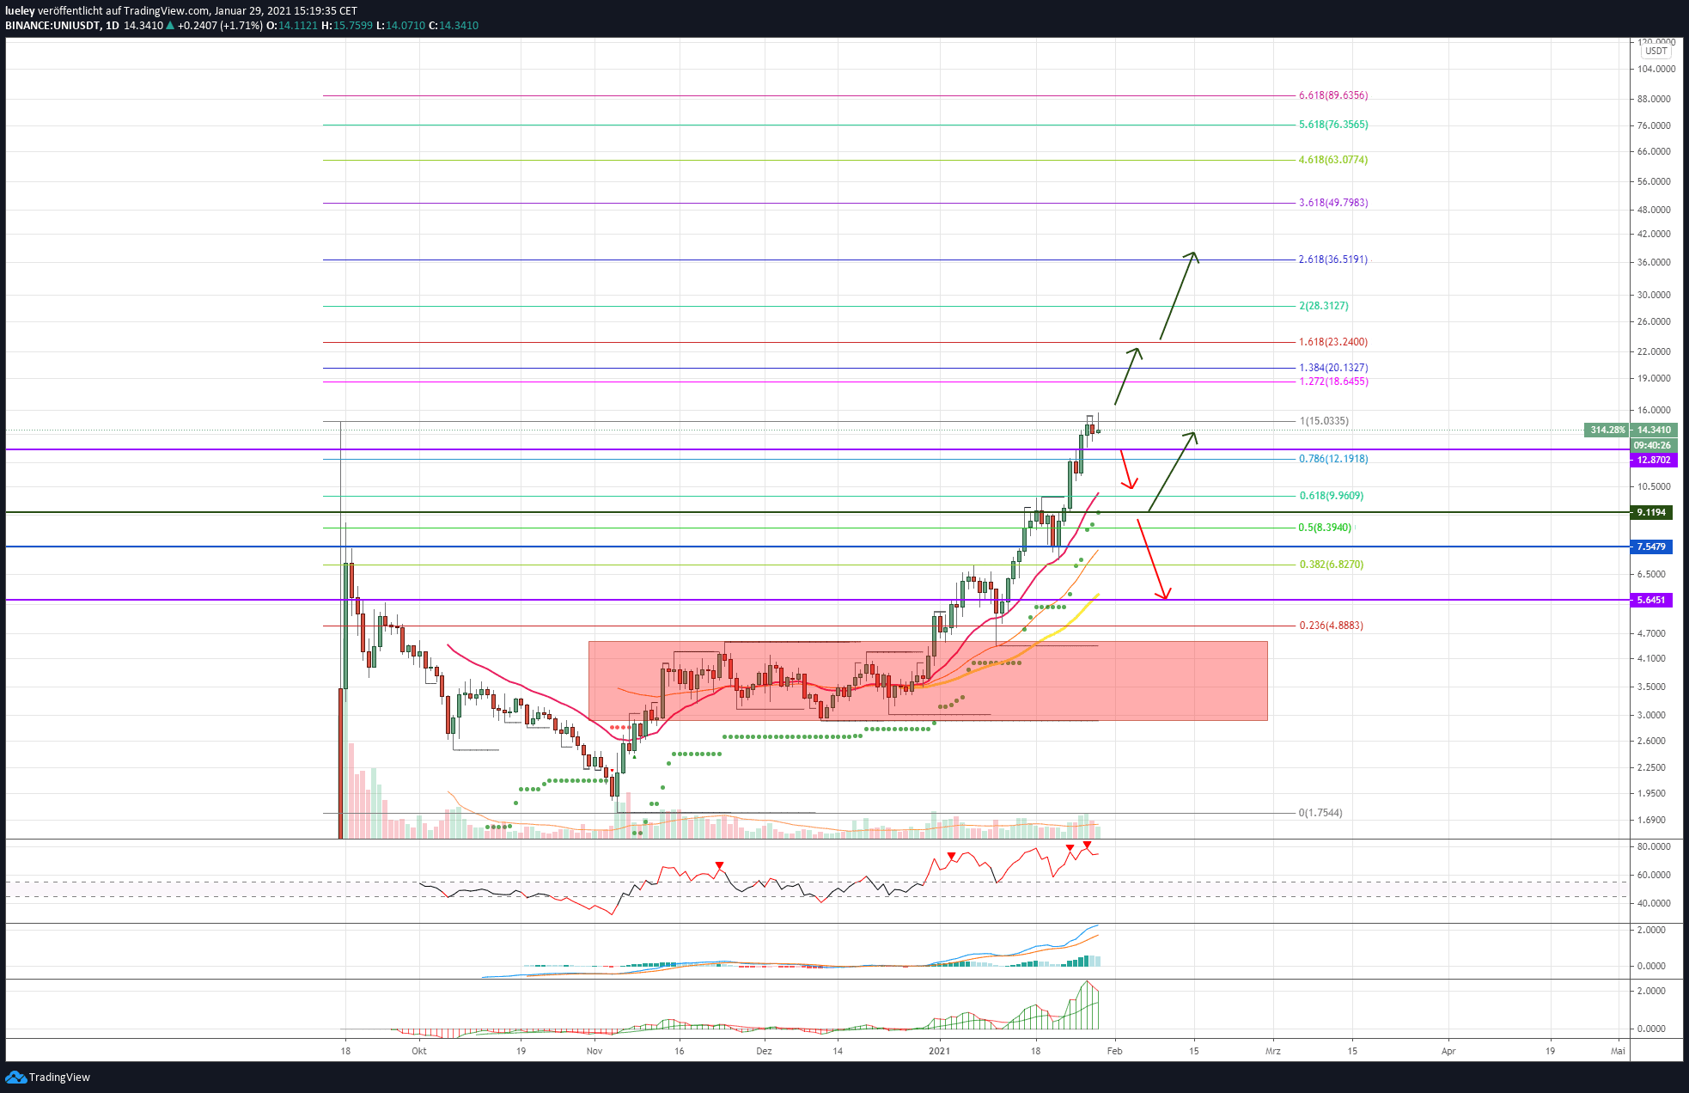Click the Mai label on the time axis
Image resolution: width=1689 pixels, height=1093 pixels.
pos(1618,1050)
